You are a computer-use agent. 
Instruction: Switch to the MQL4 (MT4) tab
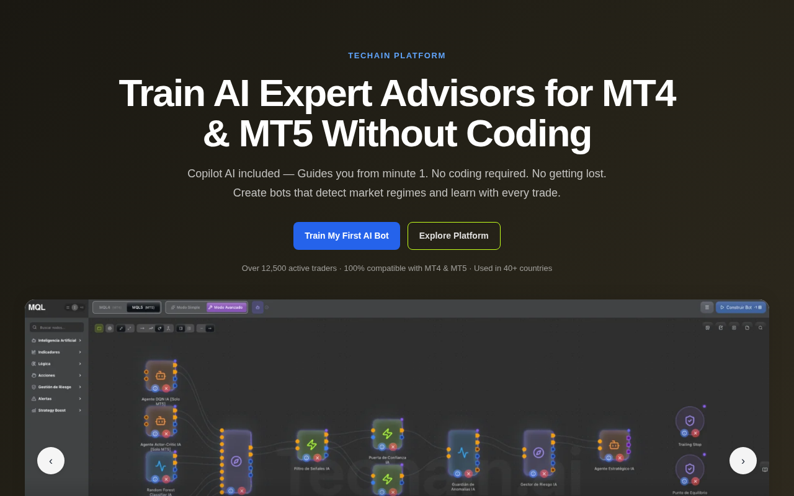click(110, 308)
